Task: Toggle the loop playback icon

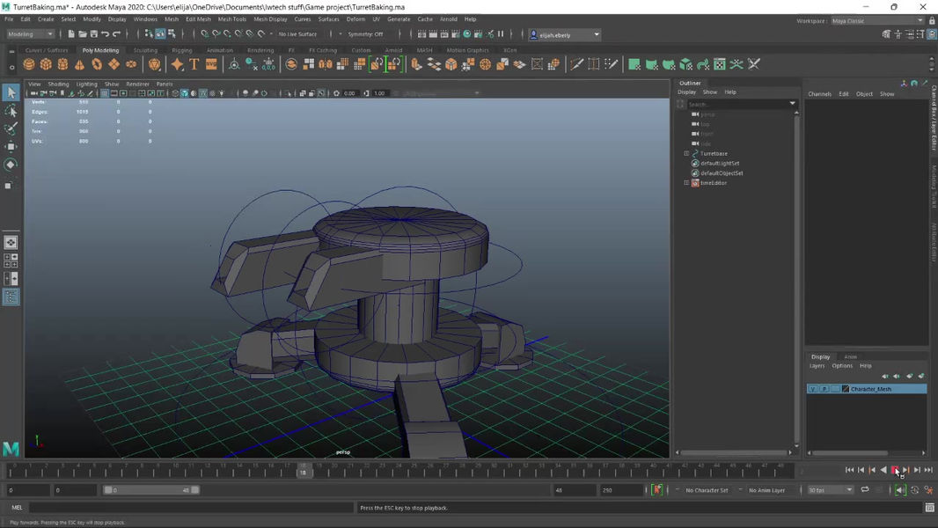Action: pyautogui.click(x=865, y=490)
